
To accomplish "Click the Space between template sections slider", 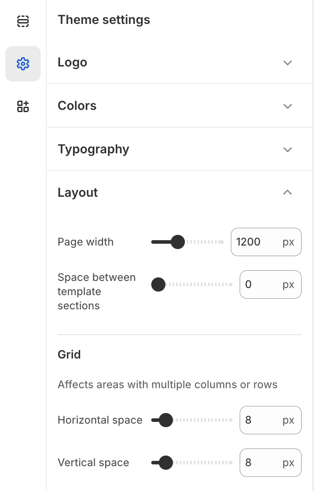I will 158,284.
